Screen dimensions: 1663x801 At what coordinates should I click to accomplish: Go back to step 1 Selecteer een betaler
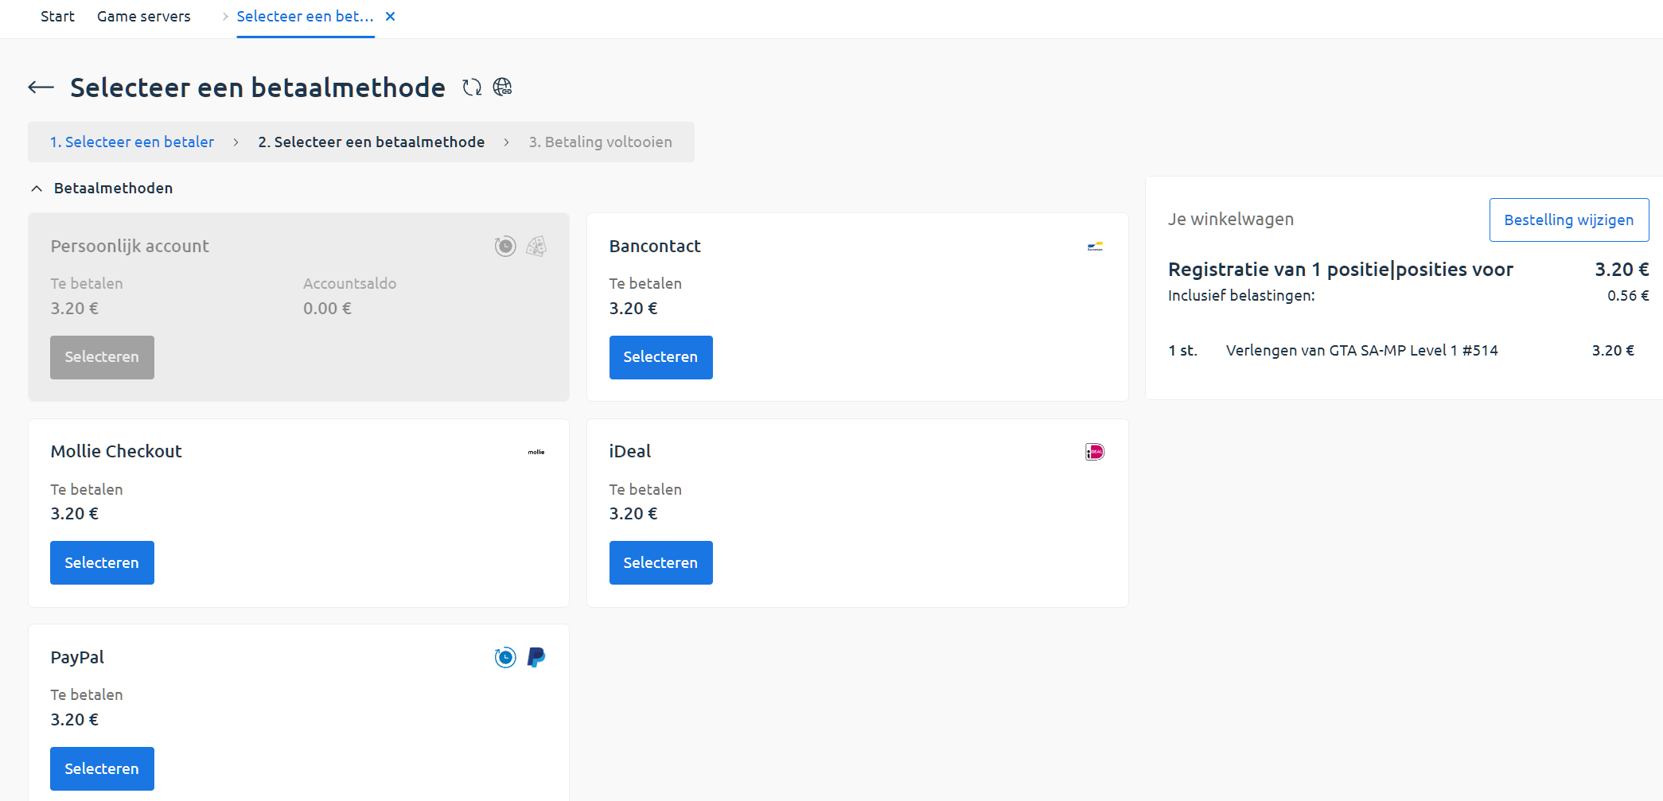[x=132, y=142]
